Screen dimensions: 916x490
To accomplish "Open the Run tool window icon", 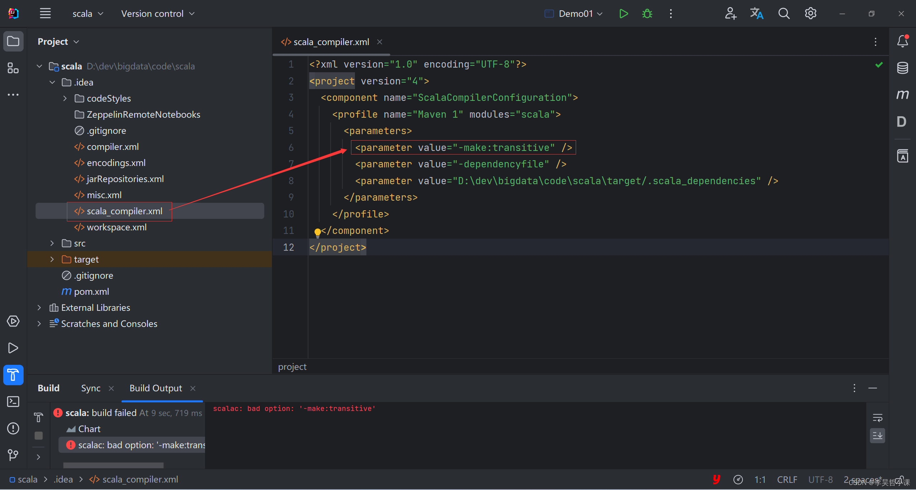I will click(x=13, y=348).
